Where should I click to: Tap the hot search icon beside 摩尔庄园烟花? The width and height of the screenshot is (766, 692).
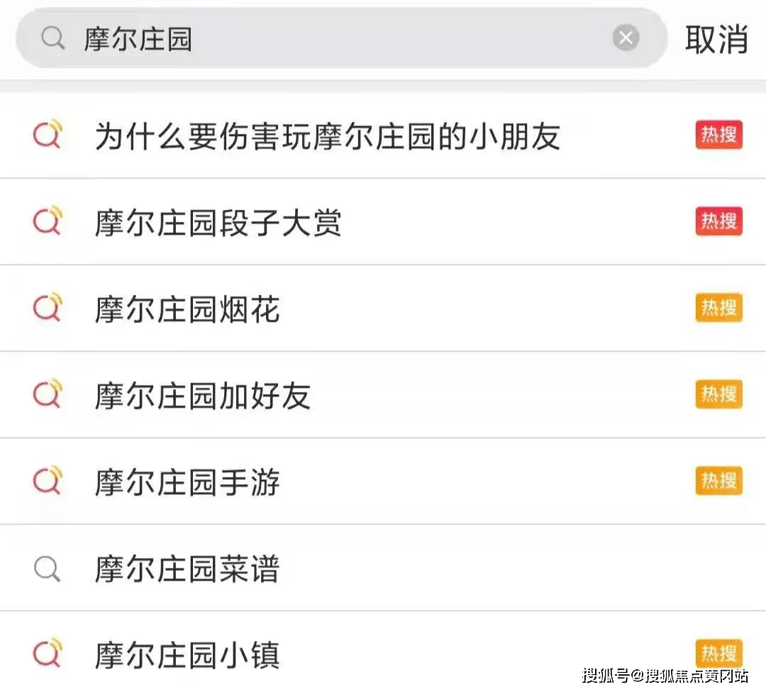tap(48, 308)
